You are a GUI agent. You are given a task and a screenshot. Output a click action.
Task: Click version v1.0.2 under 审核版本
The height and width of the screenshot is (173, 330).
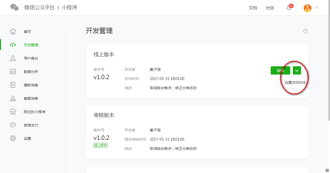click(101, 138)
